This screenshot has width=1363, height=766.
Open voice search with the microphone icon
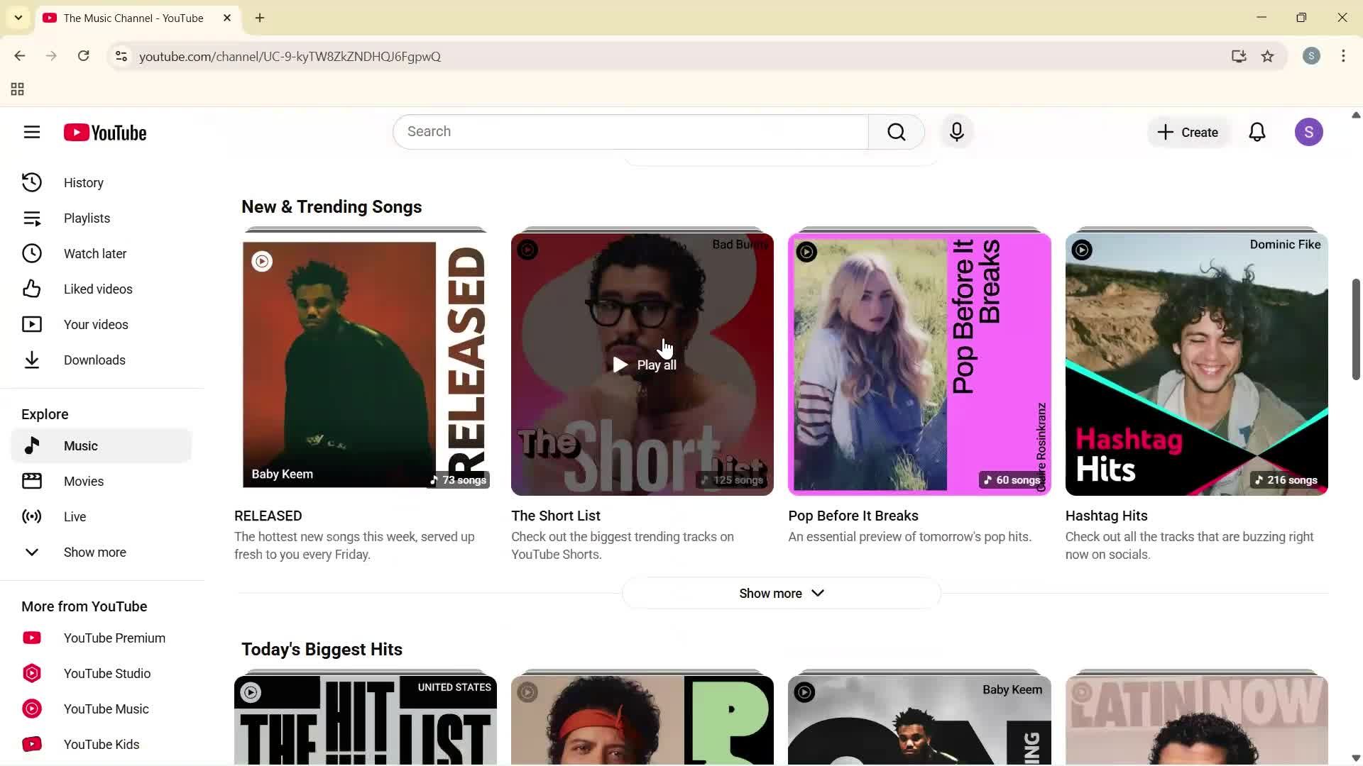pyautogui.click(x=956, y=131)
